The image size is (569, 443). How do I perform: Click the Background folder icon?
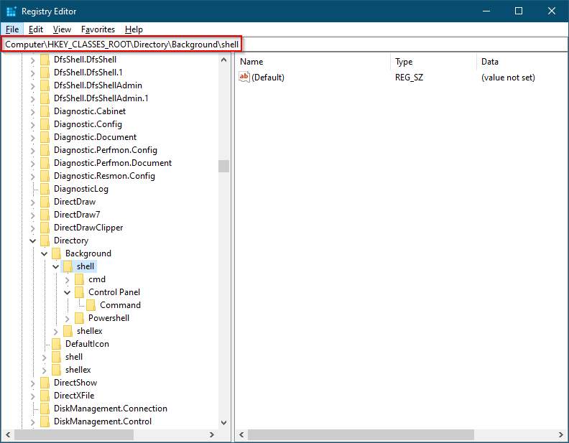(x=56, y=253)
